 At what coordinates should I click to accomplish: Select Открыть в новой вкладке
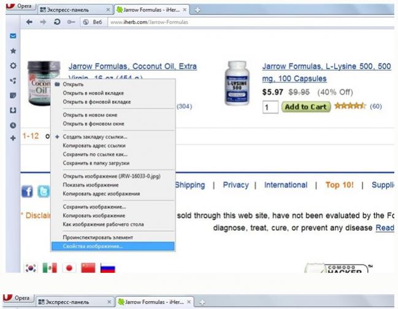pyautogui.click(x=113, y=93)
